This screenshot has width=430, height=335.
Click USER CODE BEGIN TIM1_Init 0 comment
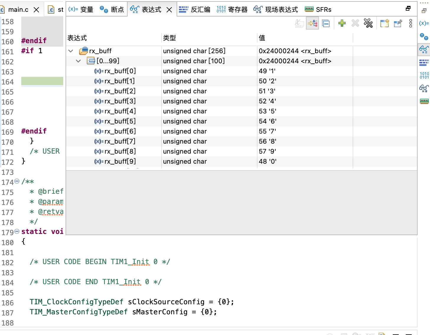tap(100, 261)
